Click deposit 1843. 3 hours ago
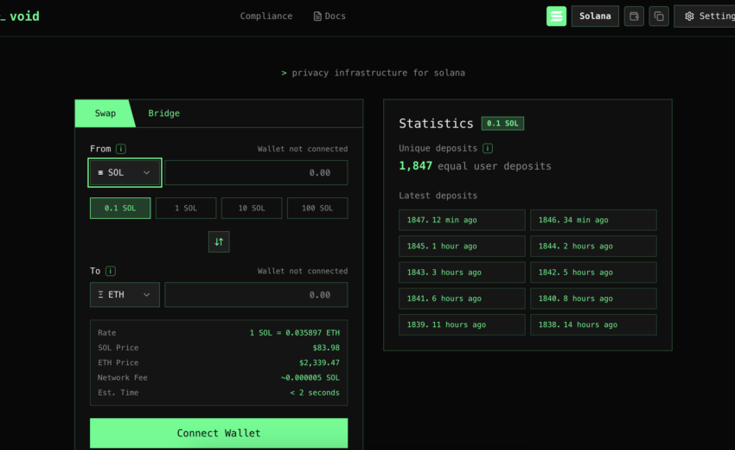Screen dimensions: 735x450 click(x=462, y=272)
